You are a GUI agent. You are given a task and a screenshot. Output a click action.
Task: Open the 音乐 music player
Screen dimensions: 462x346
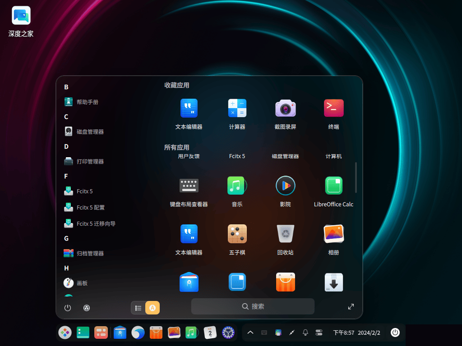237,185
